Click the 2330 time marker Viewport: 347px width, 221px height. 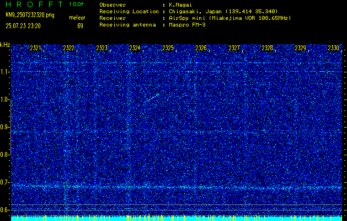click(x=333, y=48)
